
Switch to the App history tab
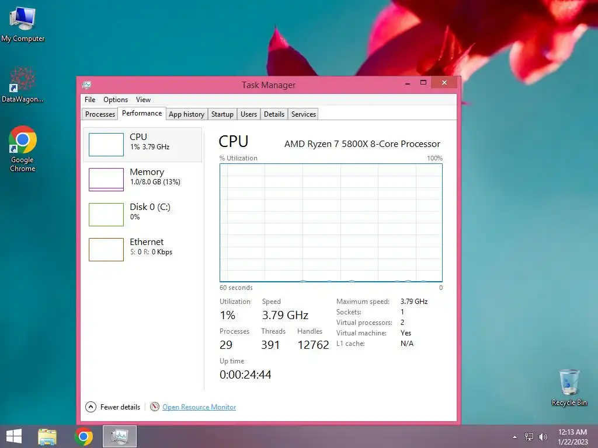186,114
